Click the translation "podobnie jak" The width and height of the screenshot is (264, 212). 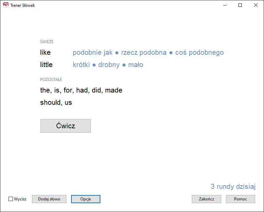coord(93,53)
